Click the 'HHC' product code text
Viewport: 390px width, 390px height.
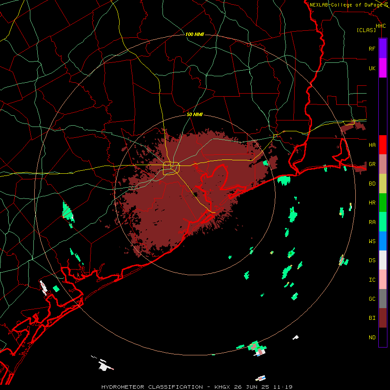pyautogui.click(x=380, y=26)
